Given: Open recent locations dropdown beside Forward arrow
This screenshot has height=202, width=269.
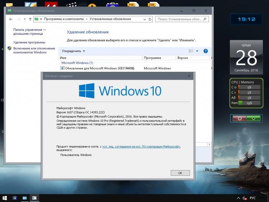Looking at the screenshot, I should pos(25,19).
